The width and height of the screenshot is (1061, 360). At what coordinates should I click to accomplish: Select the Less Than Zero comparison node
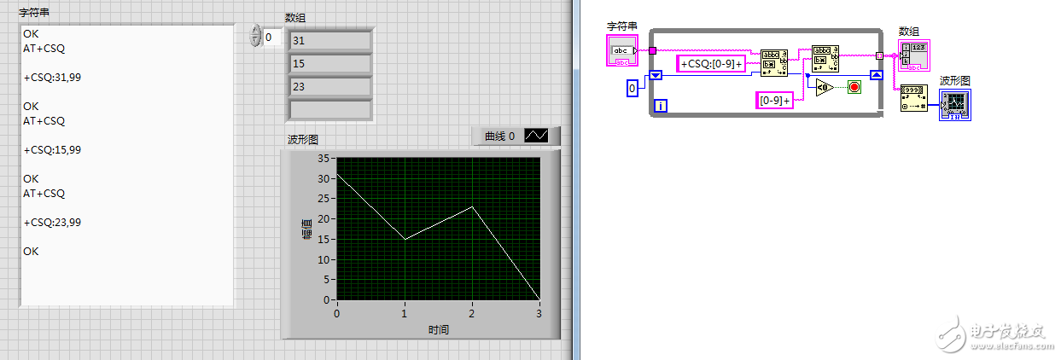[x=824, y=87]
